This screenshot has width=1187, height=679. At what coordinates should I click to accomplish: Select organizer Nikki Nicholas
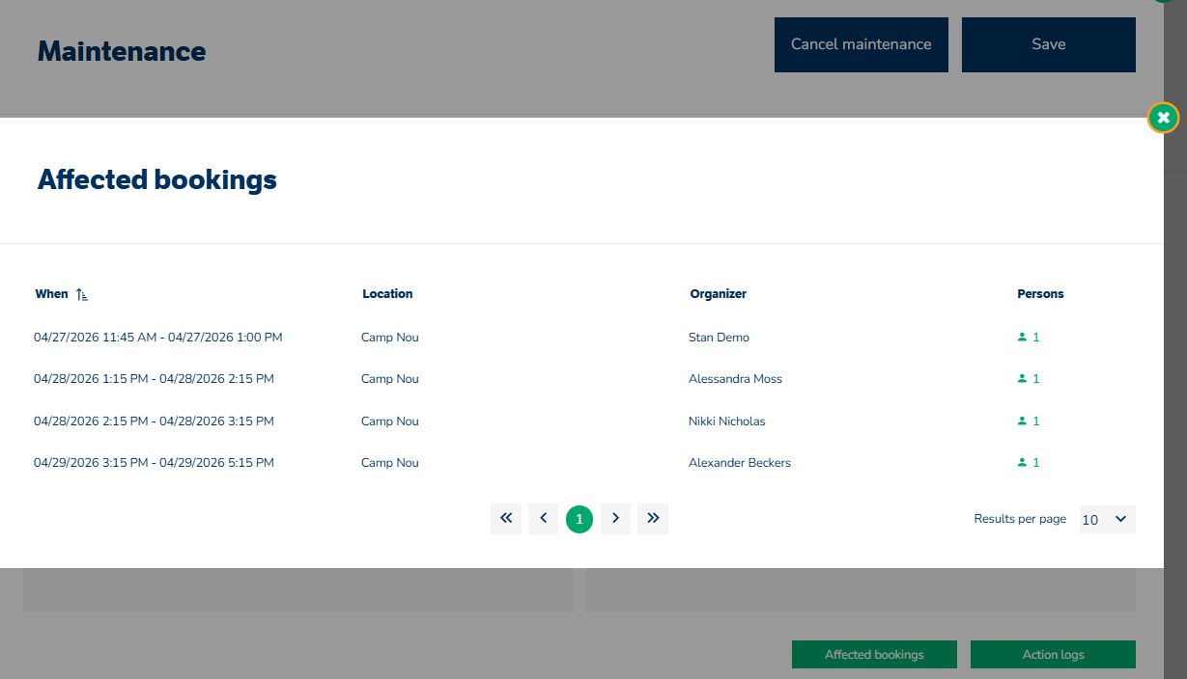point(726,421)
